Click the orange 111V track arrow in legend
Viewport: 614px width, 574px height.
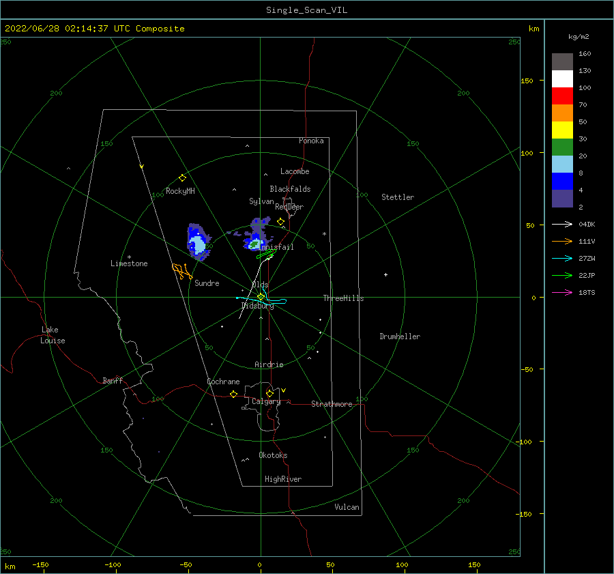562,242
